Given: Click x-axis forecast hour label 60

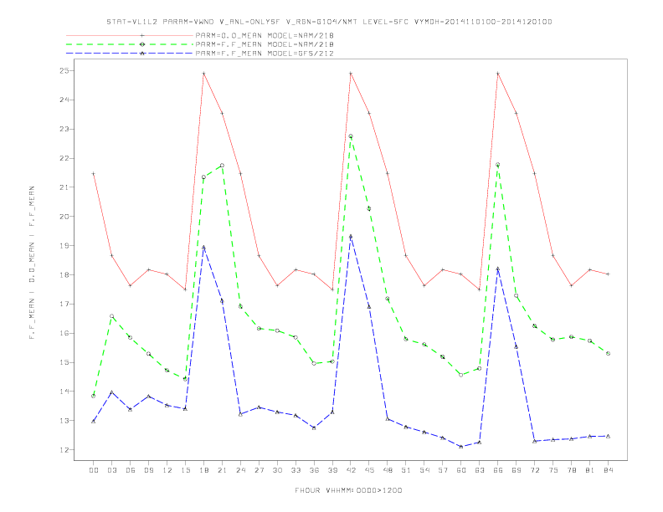Looking at the screenshot, I should click(x=461, y=470).
